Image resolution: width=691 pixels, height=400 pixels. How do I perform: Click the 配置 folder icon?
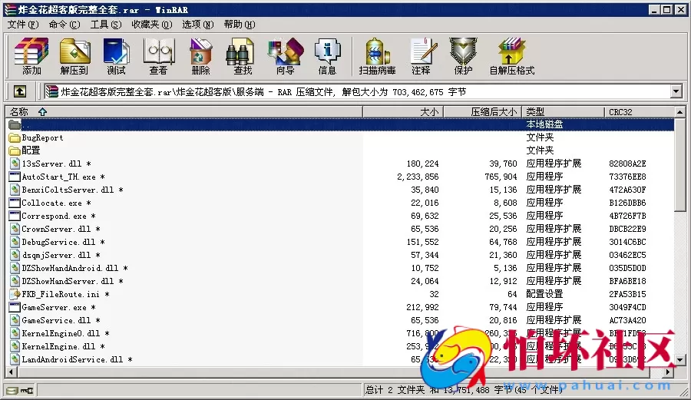coord(15,150)
